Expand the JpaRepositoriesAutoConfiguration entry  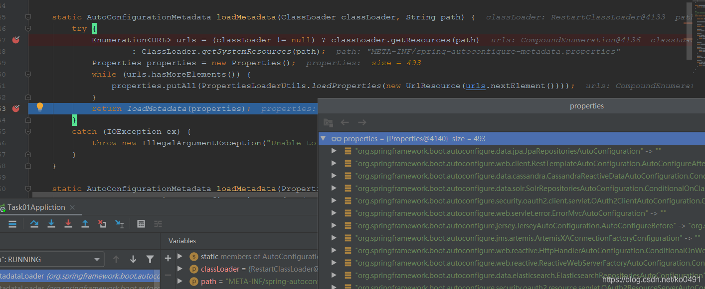pyautogui.click(x=334, y=151)
